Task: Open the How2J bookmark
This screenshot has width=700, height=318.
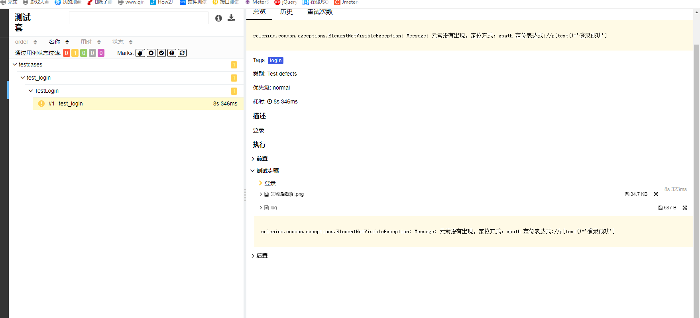Action: tap(161, 2)
